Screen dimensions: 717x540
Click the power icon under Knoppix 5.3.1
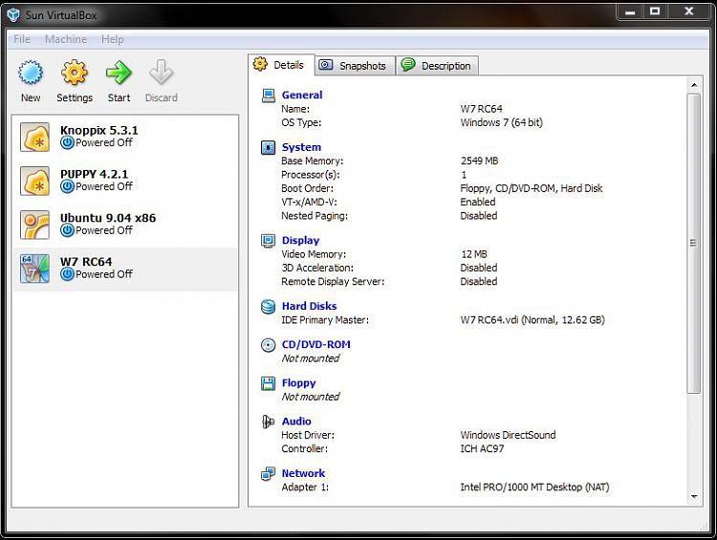pos(67,142)
